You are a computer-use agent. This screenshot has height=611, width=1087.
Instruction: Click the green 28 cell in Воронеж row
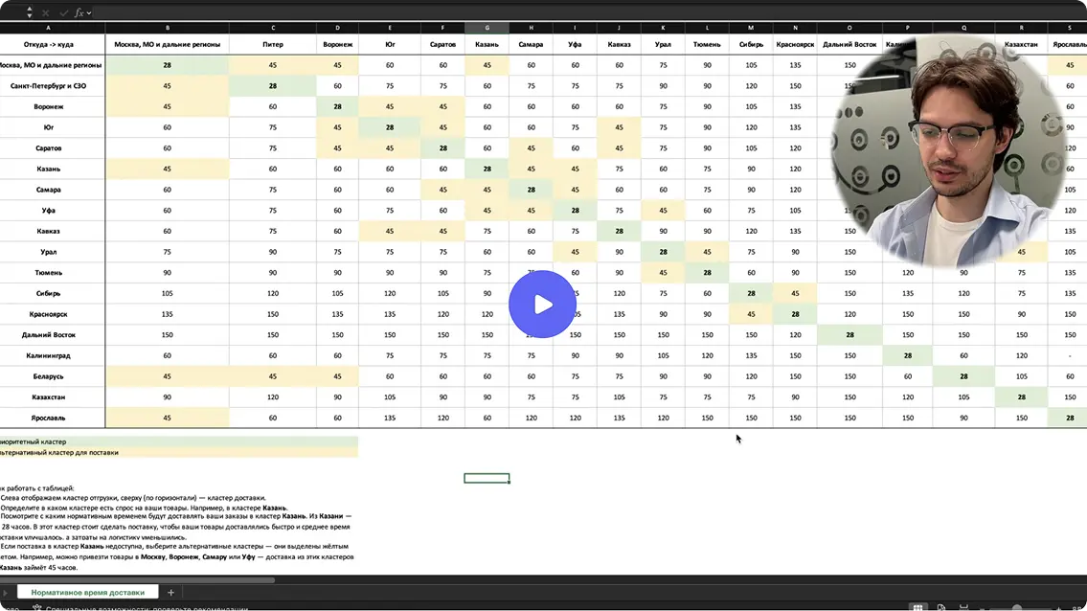point(338,107)
